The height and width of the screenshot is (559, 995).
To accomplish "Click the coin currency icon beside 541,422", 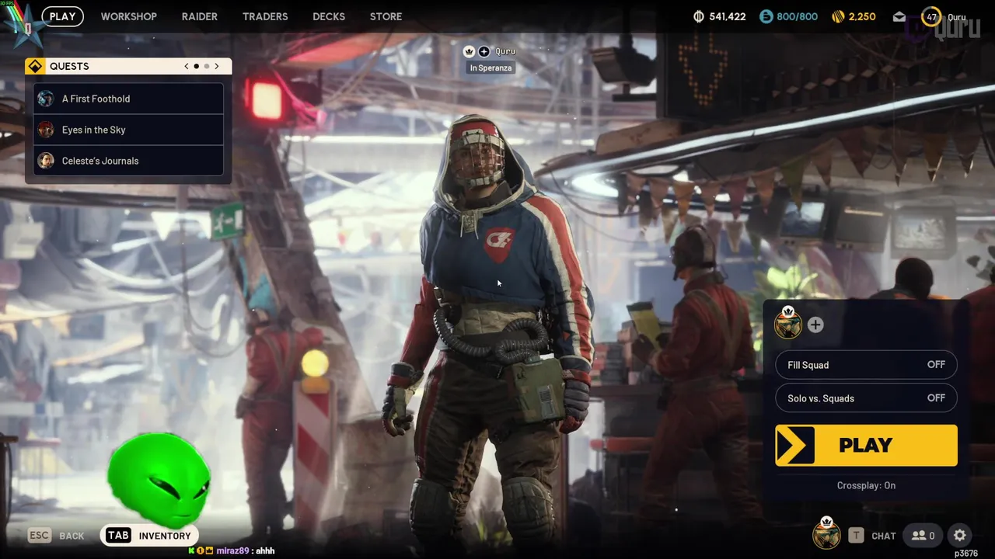I will [699, 16].
